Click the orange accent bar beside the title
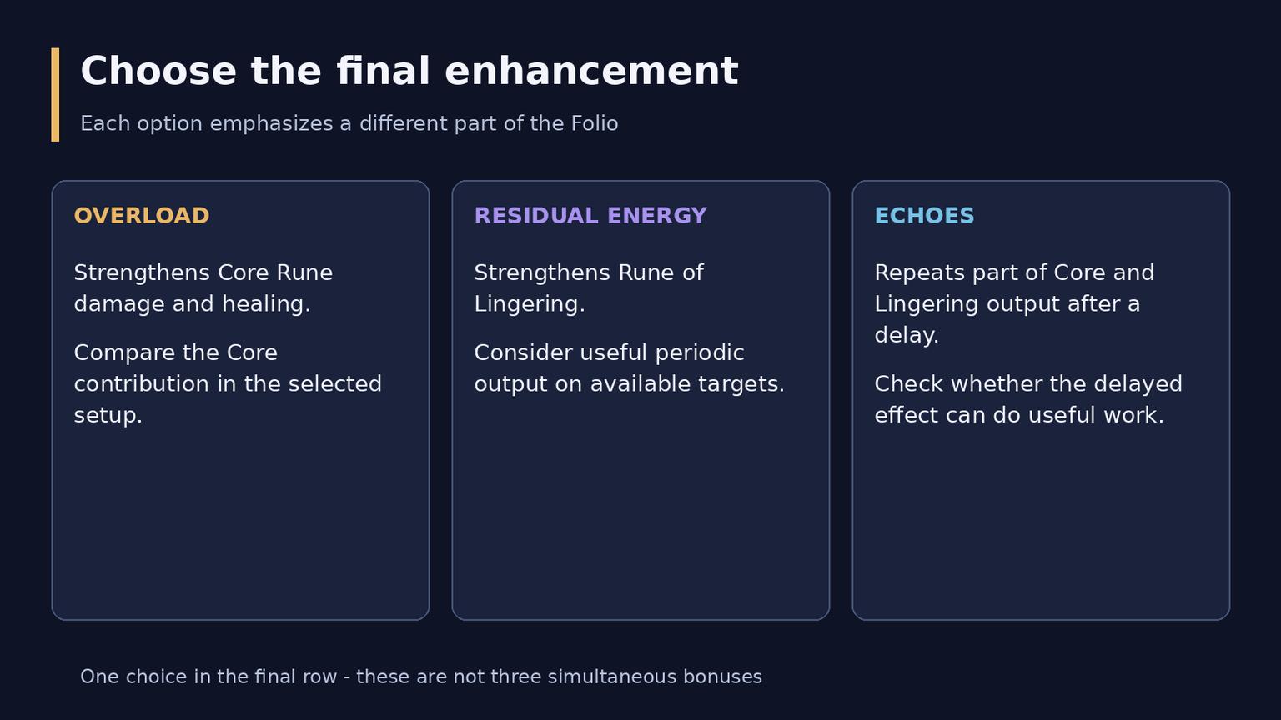The width and height of the screenshot is (1281, 720). (55, 94)
